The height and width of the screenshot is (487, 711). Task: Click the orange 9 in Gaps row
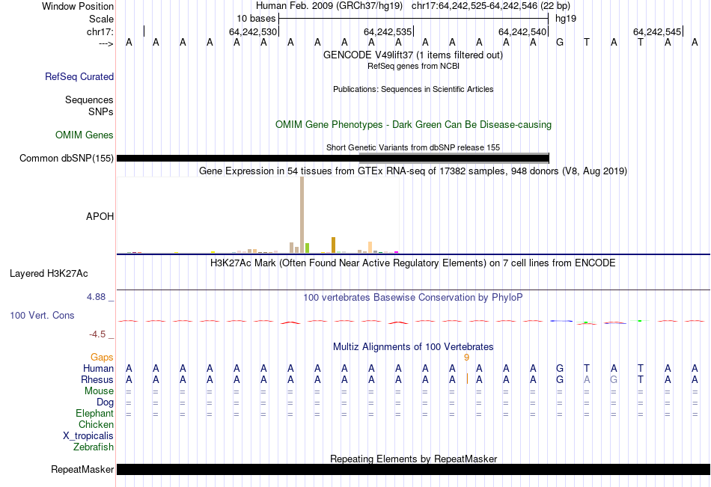(466, 358)
